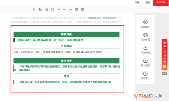This screenshot has width=169, height=101.
Task: Select the 外观展示 section heading
Action: 66,46
